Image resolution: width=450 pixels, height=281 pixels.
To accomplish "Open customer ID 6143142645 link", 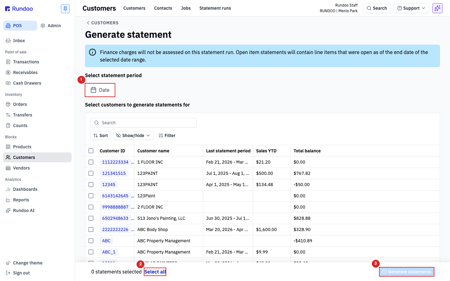I will [x=115, y=196].
